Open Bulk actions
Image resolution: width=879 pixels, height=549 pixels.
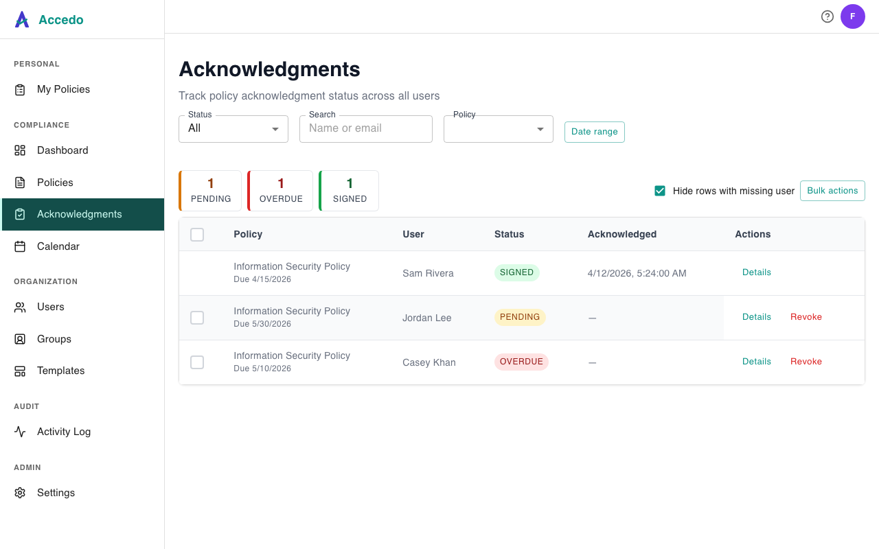pyautogui.click(x=832, y=191)
